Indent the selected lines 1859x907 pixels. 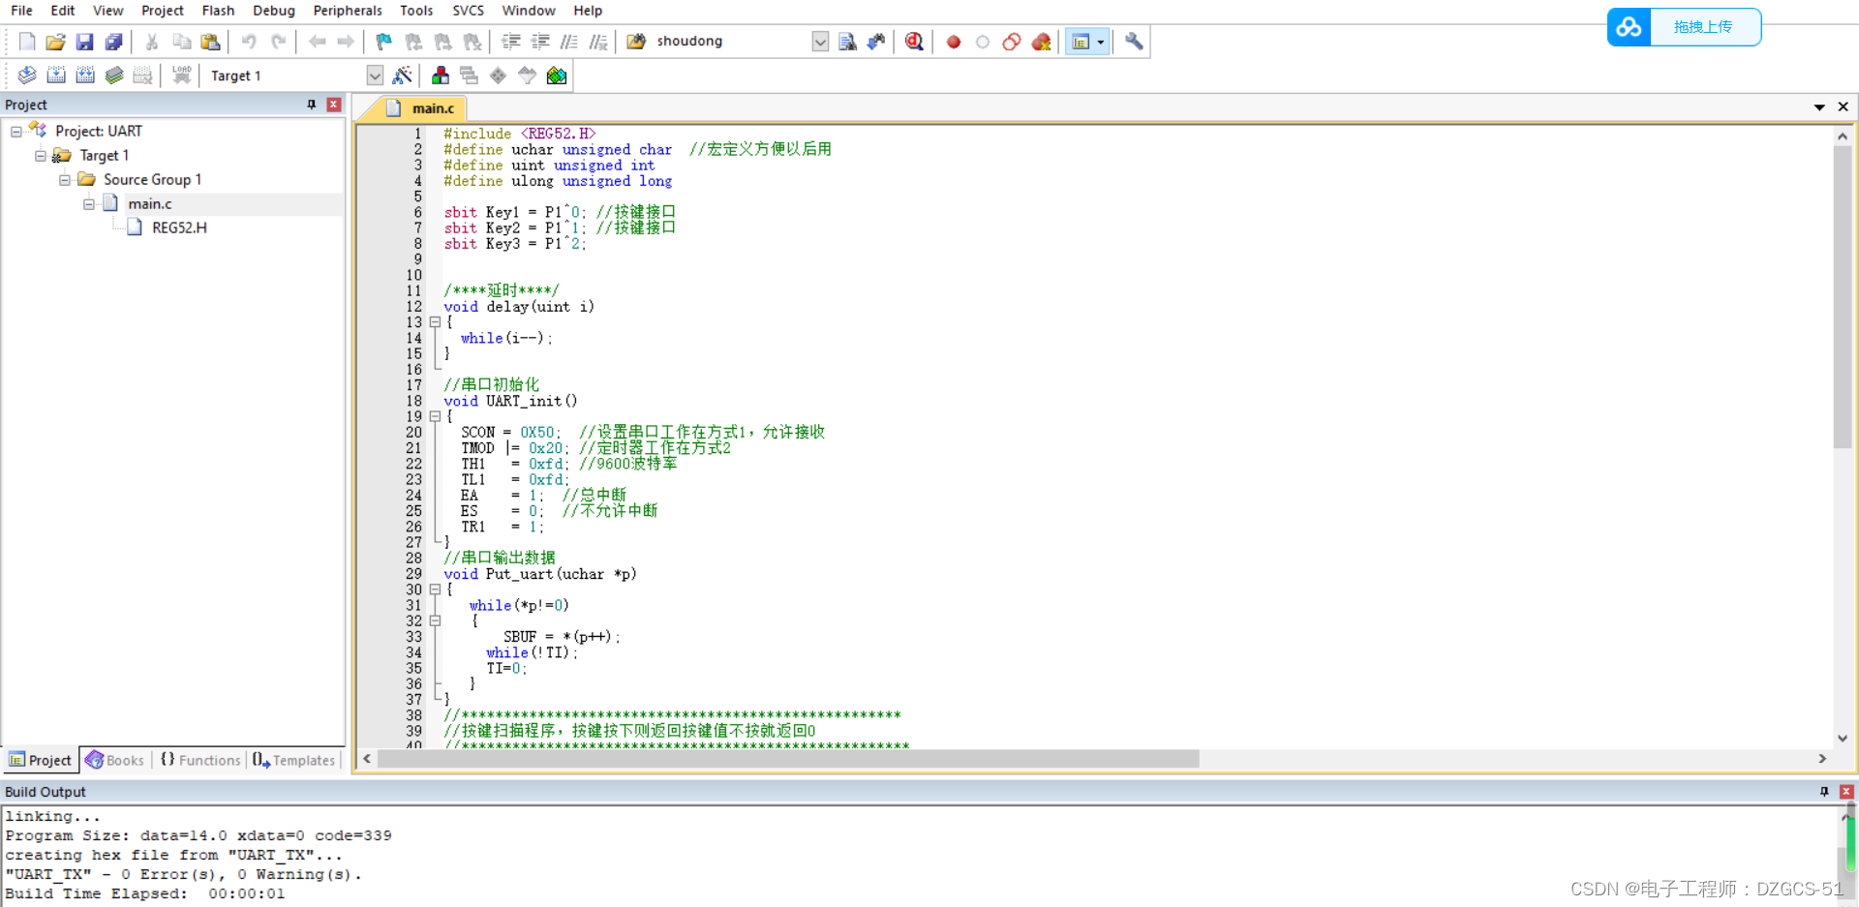pyautogui.click(x=510, y=42)
